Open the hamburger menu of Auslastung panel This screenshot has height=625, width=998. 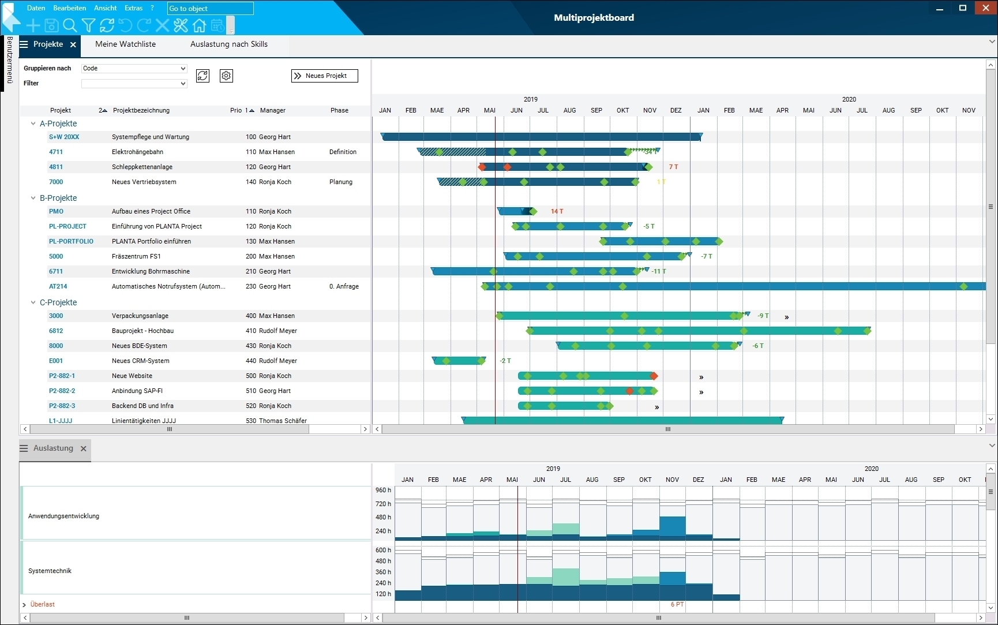tap(24, 448)
